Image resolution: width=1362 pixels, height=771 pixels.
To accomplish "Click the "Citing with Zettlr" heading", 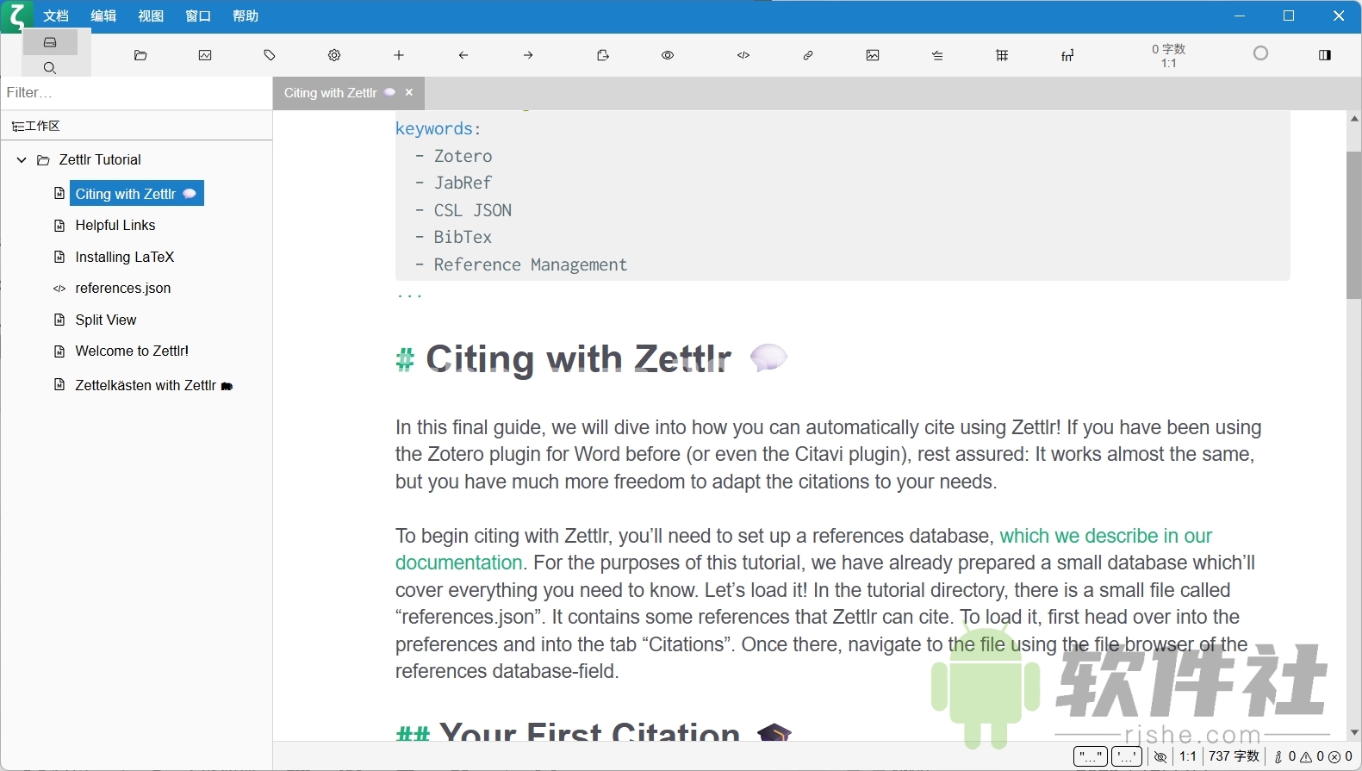I will pos(579,358).
